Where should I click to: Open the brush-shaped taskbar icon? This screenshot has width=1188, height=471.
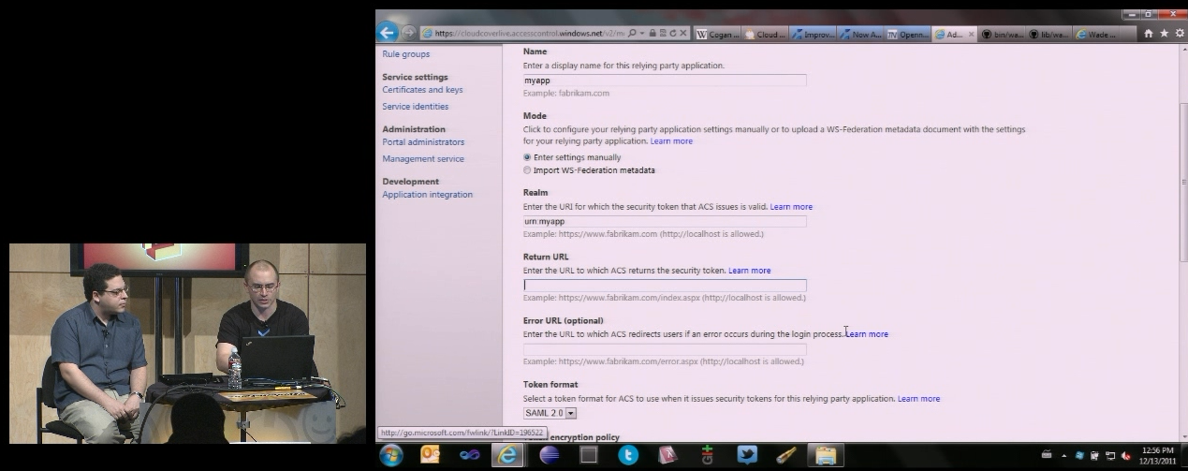coord(786,455)
